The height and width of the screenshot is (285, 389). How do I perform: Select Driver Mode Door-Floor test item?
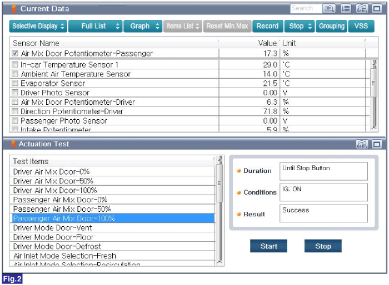112,237
